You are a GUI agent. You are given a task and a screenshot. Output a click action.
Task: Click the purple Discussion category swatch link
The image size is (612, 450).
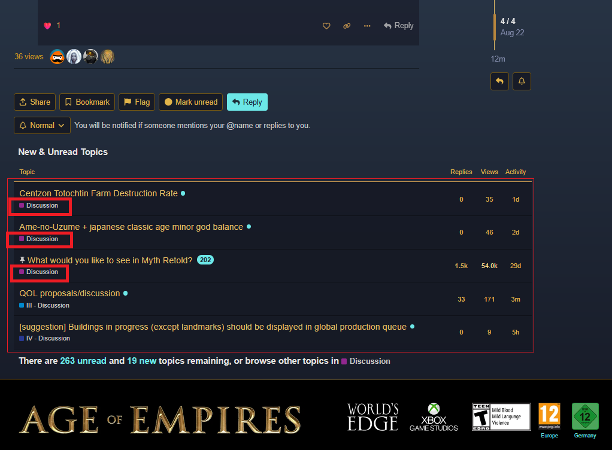pos(366,361)
